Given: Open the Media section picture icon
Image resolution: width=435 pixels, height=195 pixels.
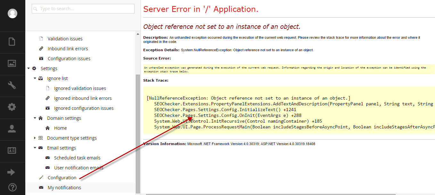Looking at the screenshot, I should 12,63.
